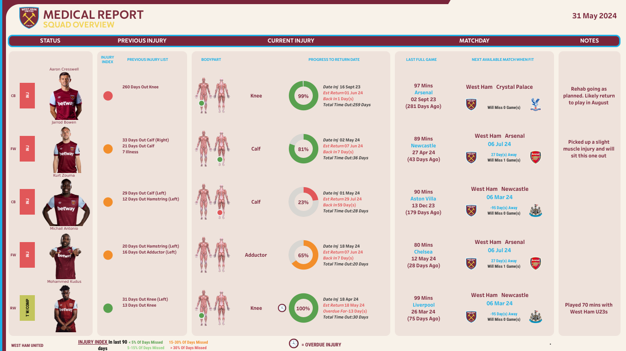Click the Newcastle crest in Mohammed Kudus's row

tap(535, 317)
